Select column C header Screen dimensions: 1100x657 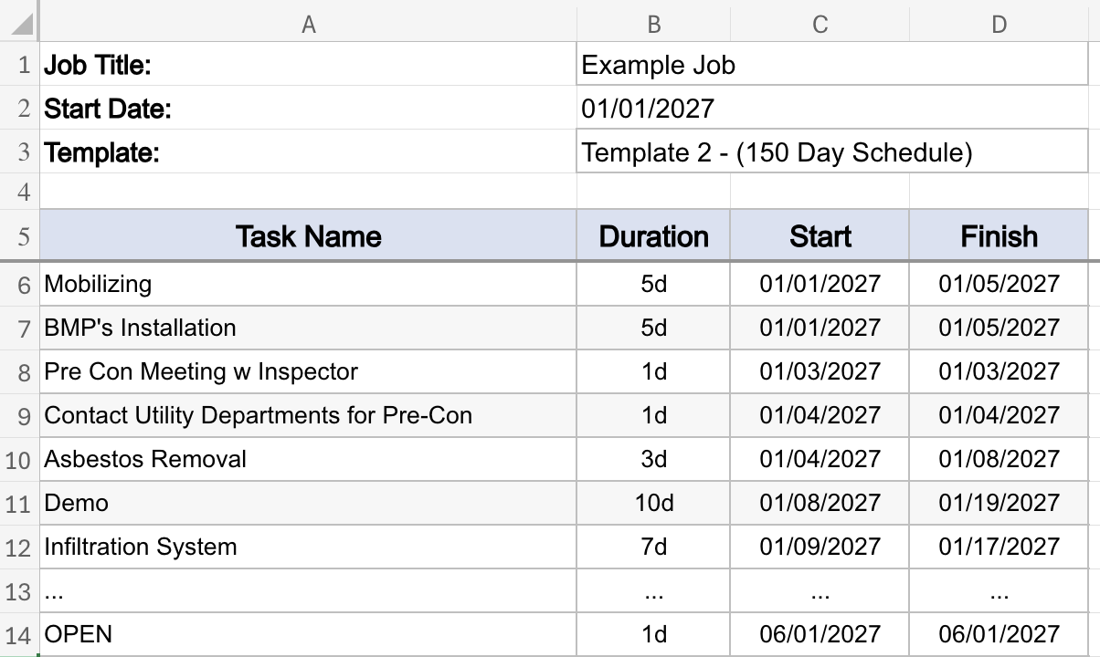[820, 25]
